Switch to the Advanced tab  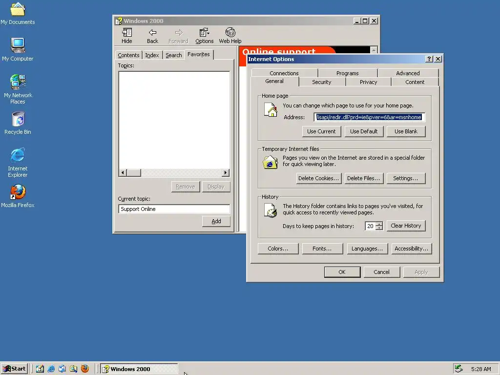[408, 73]
